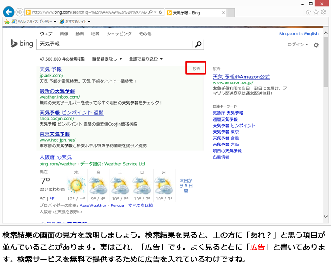Screen dimensions: 331x267
Task: Click the Bing logo
Action: pyautogui.click(x=22, y=44)
